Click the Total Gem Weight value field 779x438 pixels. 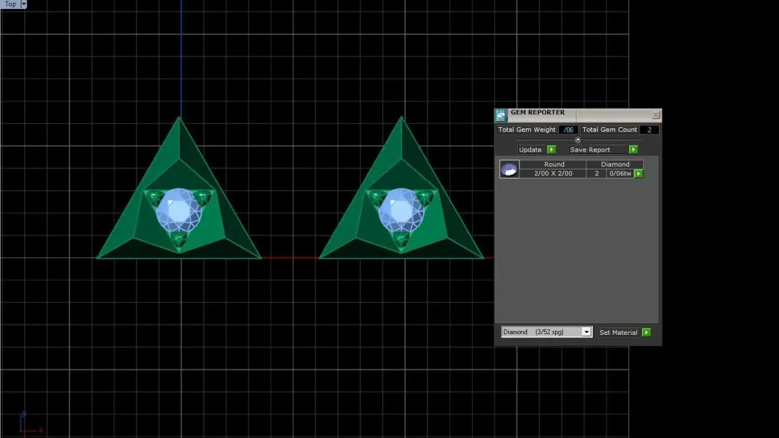click(x=569, y=130)
